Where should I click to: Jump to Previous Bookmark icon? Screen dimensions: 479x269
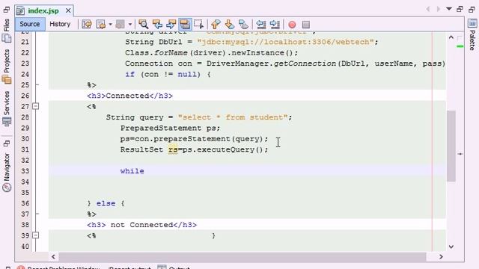click(216, 24)
